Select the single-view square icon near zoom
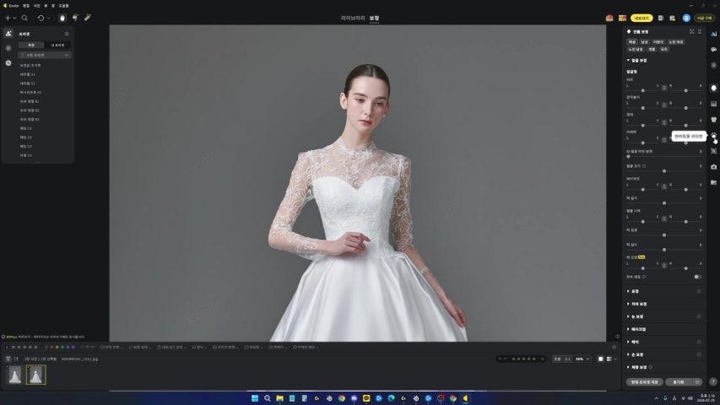 point(601,359)
